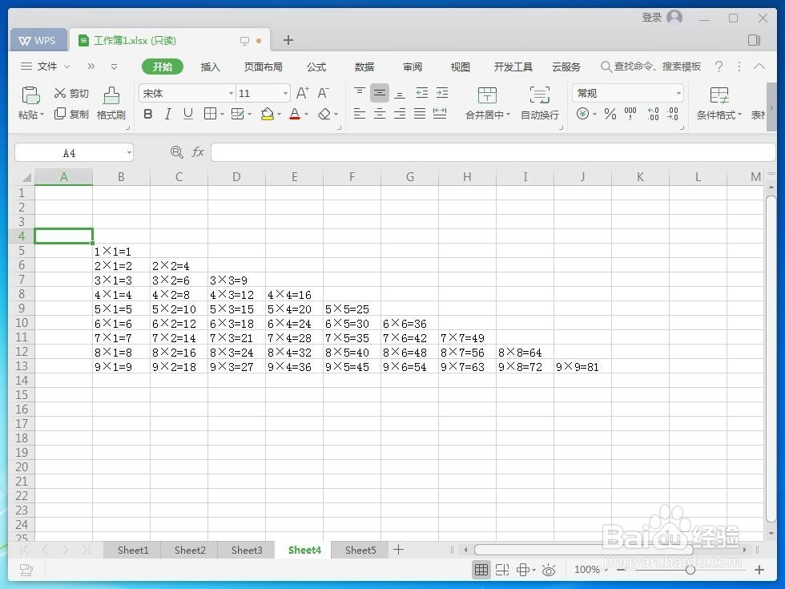Open new document tab with plus button

tap(288, 40)
